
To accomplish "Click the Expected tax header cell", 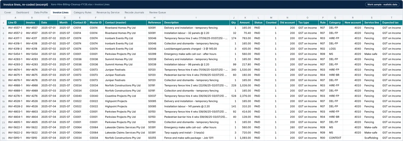I will point(391,23).
